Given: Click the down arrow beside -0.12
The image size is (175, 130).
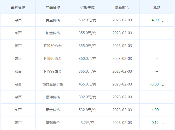Looking at the screenshot, I should (163, 123).
